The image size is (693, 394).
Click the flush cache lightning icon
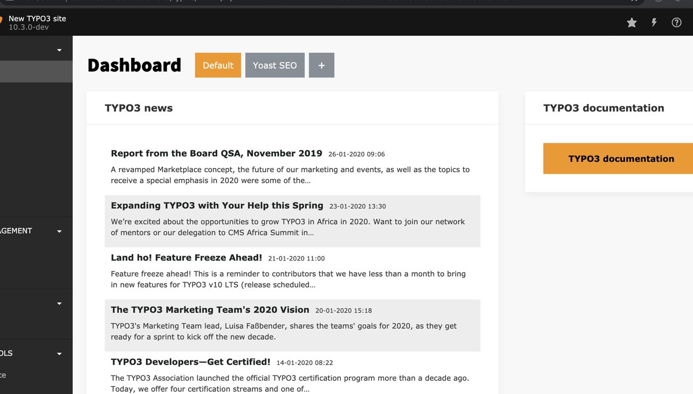654,23
